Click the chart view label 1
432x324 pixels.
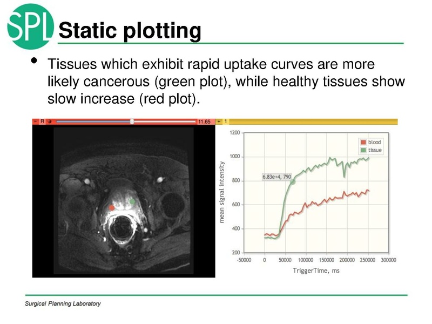226,122
